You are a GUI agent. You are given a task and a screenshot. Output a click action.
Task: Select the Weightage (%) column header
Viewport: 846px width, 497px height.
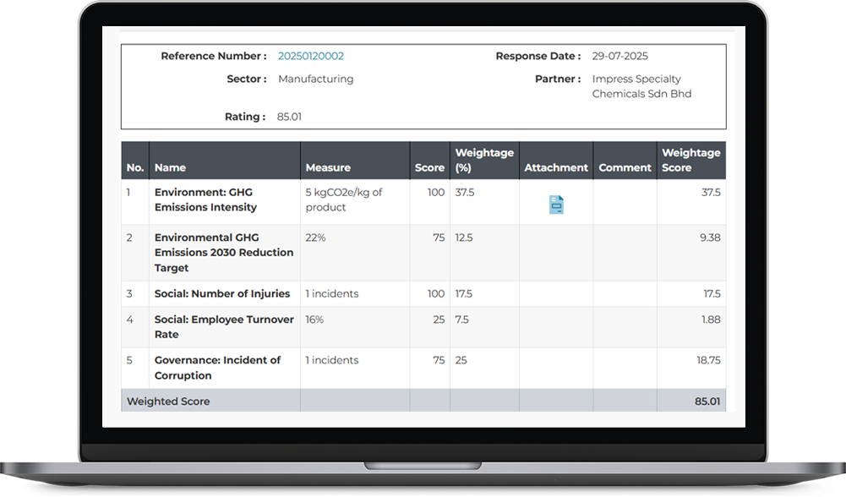pos(483,160)
